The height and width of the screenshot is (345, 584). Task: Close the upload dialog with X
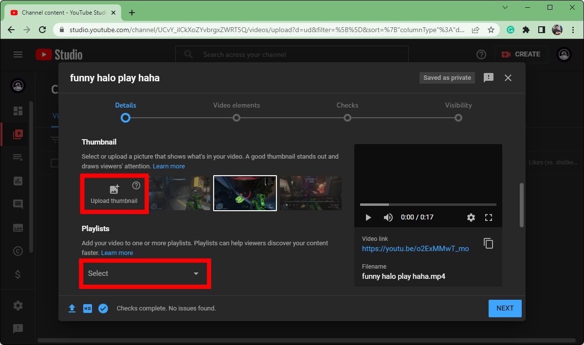pyautogui.click(x=508, y=78)
